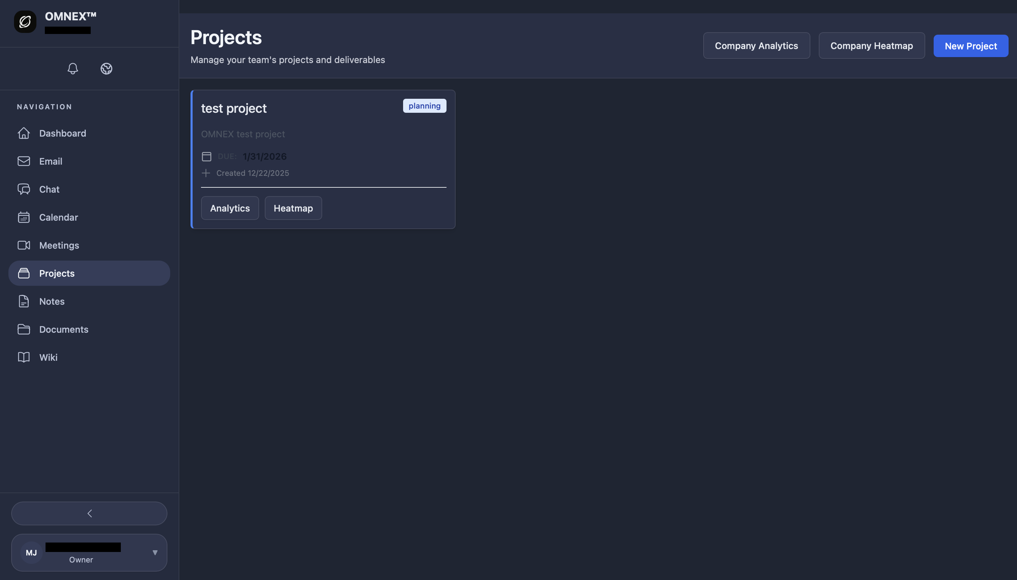1017x580 pixels.
Task: Open the Projects navigation item
Action: coord(57,273)
